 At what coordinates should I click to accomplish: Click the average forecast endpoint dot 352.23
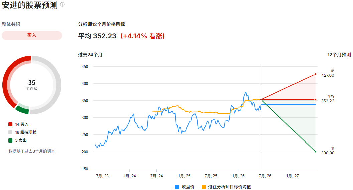pyautogui.click(x=316, y=100)
